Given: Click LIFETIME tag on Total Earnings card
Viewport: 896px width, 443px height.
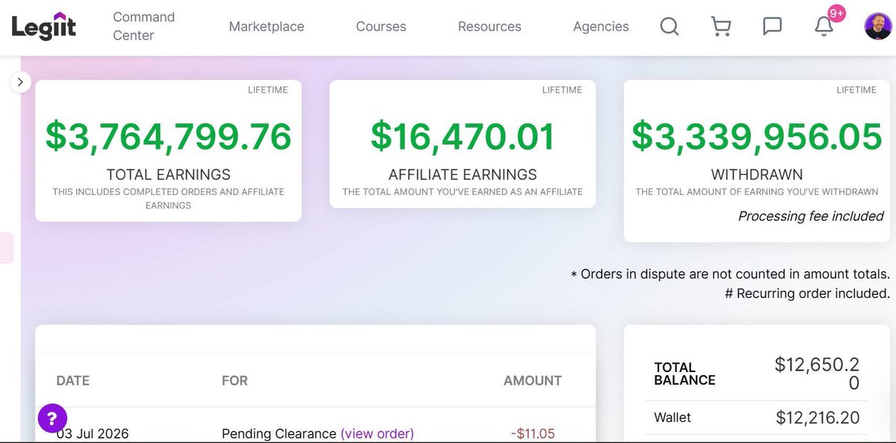Looking at the screenshot, I should pos(268,90).
